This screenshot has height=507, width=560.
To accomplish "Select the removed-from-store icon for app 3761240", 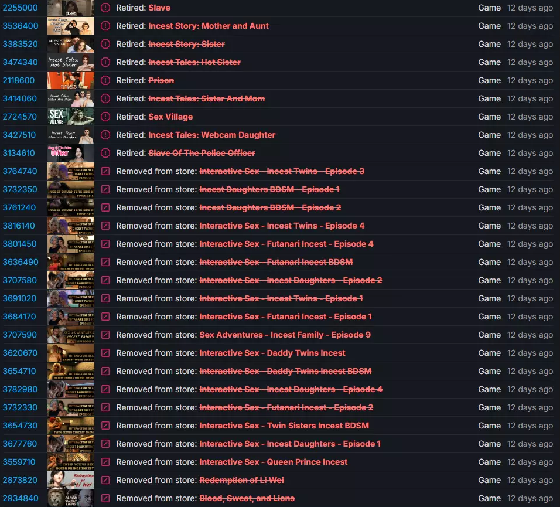I will (x=105, y=207).
